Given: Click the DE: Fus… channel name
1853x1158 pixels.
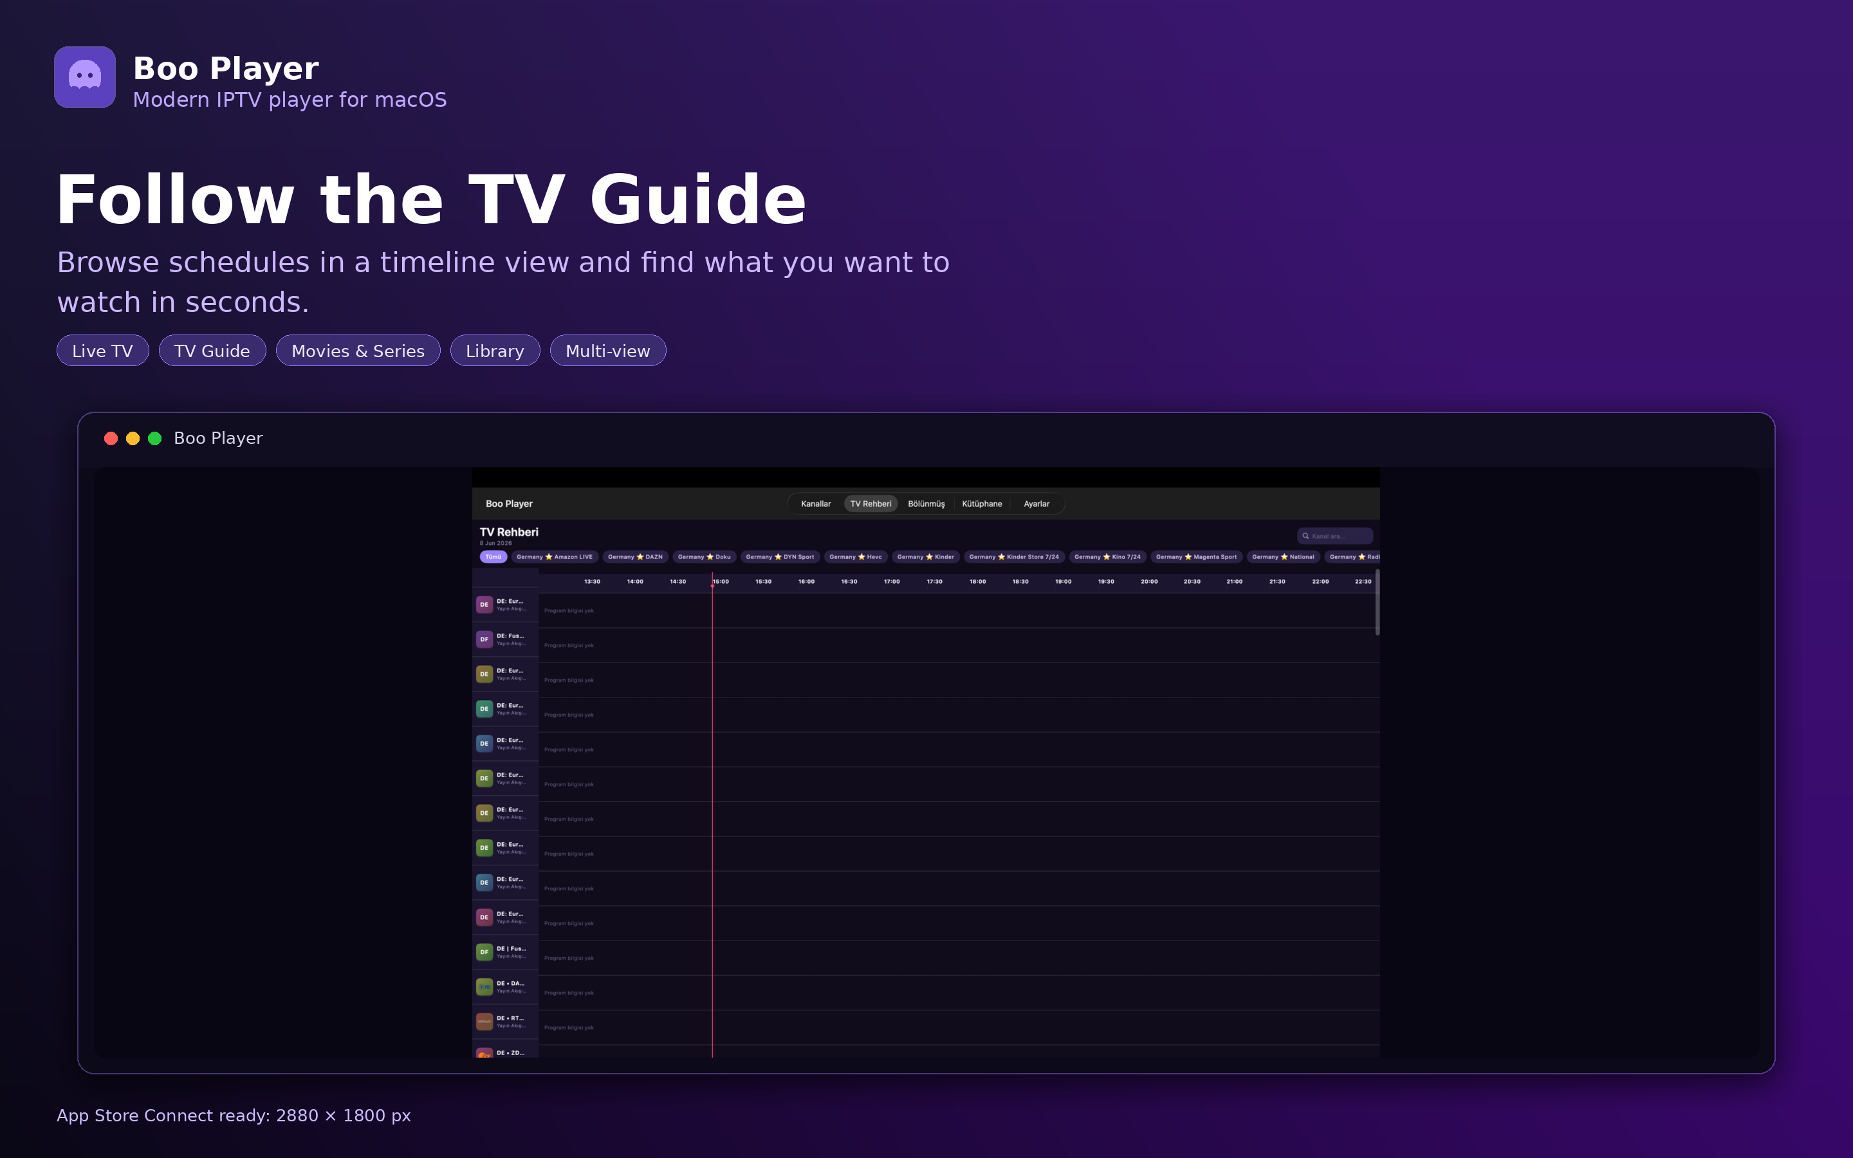Looking at the screenshot, I should click(510, 636).
